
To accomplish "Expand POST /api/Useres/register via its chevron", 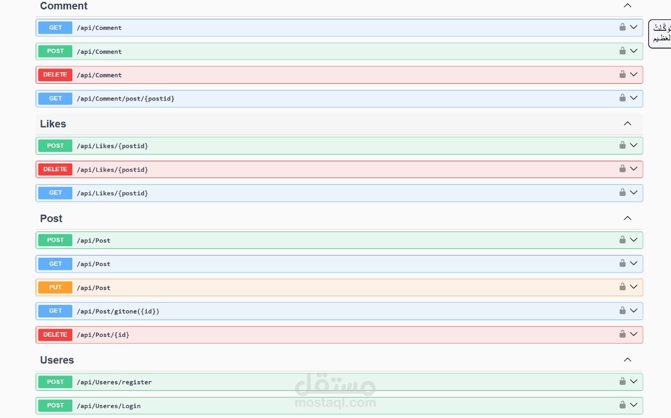I will [x=634, y=381].
